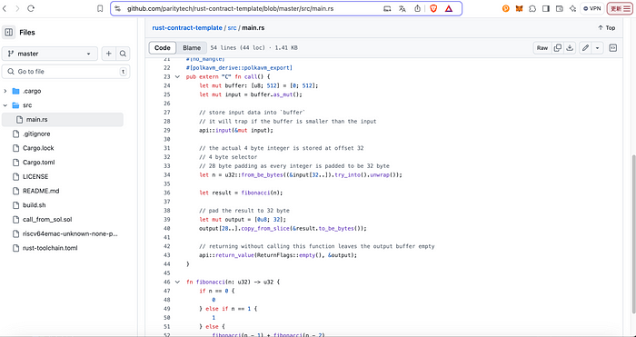
Task: Open the build.sh file
Action: pos(35,205)
